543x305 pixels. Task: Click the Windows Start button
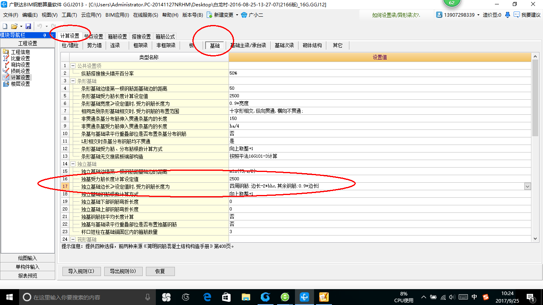[9, 297]
